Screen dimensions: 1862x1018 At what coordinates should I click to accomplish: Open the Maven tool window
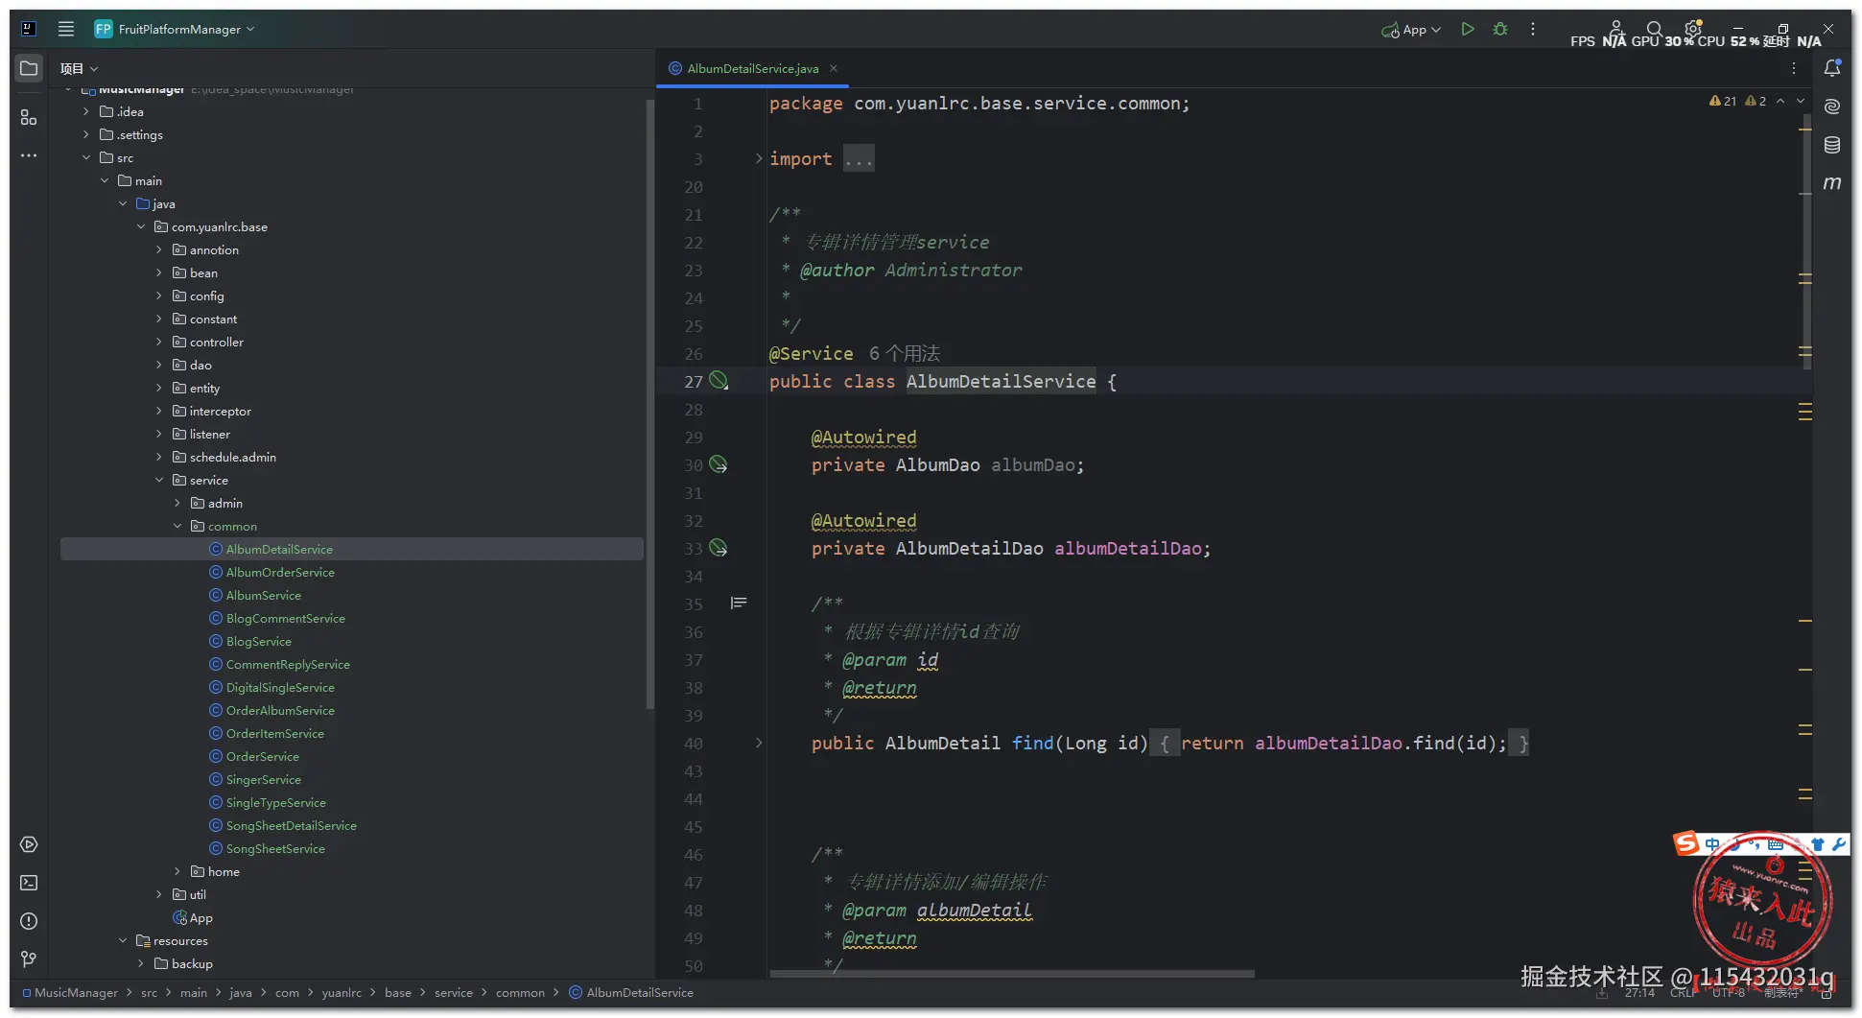(x=1831, y=182)
